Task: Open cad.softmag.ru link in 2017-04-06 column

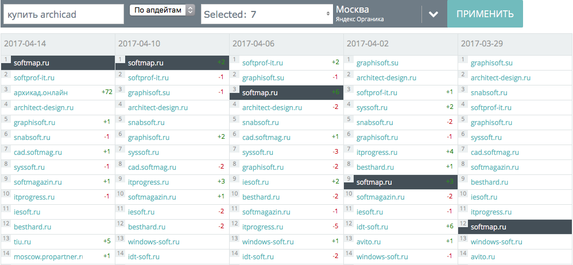Action: pos(266,137)
